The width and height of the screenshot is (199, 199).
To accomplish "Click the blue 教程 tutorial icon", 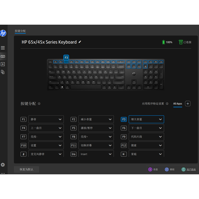I will pyautogui.click(x=167, y=169).
